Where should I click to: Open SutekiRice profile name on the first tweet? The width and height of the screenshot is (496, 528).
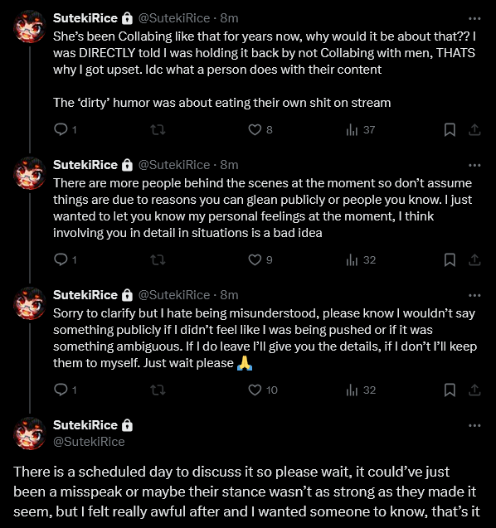pyautogui.click(x=85, y=18)
